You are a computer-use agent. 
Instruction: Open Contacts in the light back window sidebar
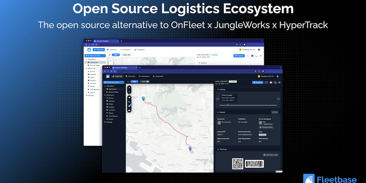pos(93,83)
